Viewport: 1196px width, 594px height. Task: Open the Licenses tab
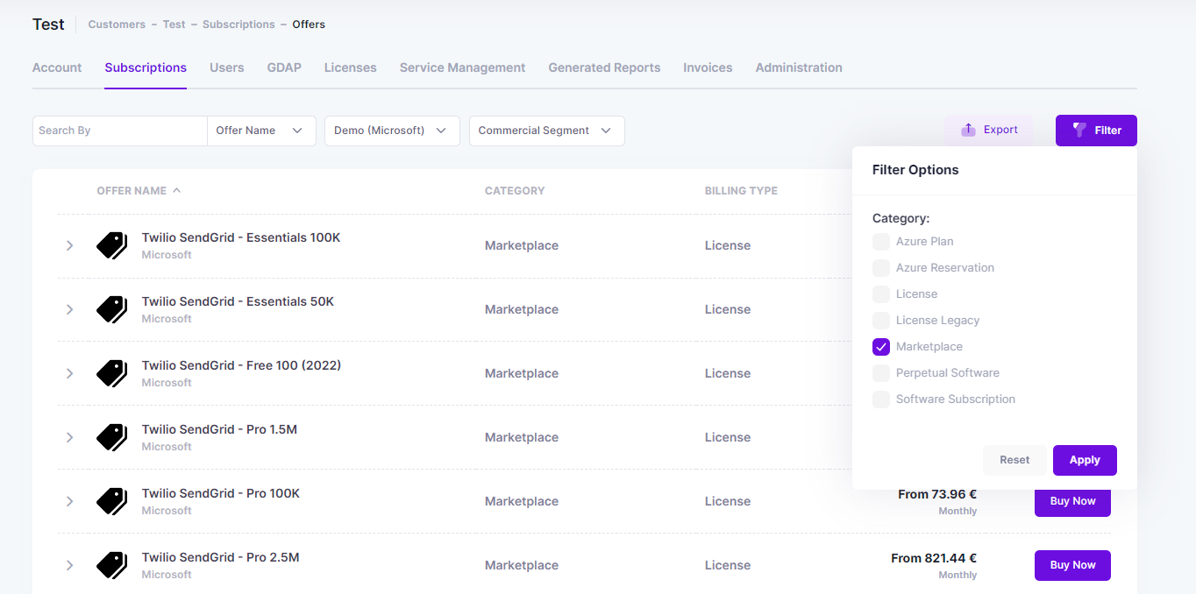point(351,67)
